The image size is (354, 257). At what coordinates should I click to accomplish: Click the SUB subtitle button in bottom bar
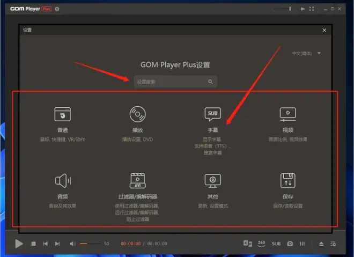pyautogui.click(x=276, y=244)
